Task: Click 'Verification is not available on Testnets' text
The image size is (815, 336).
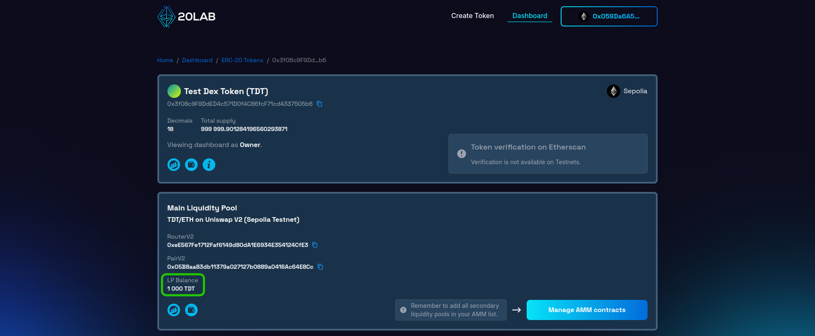Action: point(525,162)
